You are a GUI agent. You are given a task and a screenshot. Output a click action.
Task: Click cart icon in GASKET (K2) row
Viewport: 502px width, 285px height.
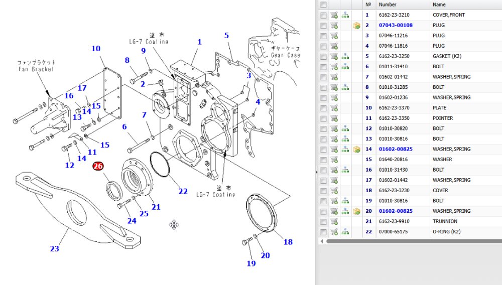click(334, 56)
